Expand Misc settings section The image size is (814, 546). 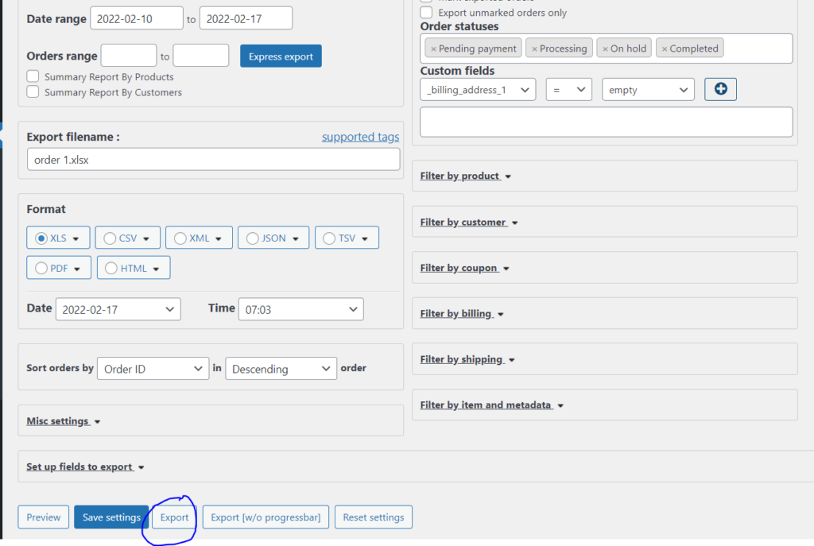pos(64,421)
